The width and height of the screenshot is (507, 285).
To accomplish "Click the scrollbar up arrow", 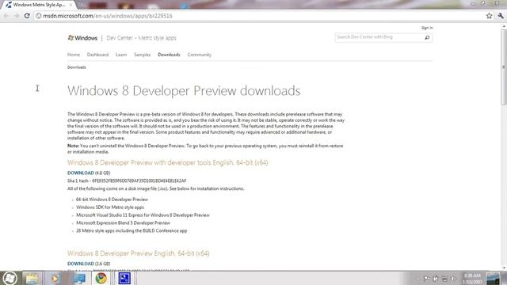I will [x=504, y=26].
